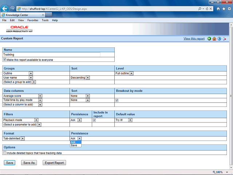
Task: Open the Outline group dropdown
Action: pyautogui.click(x=31, y=73)
